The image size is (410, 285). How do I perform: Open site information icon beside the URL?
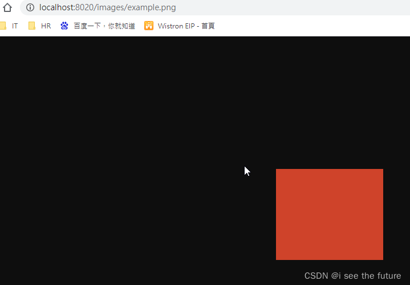click(x=30, y=7)
